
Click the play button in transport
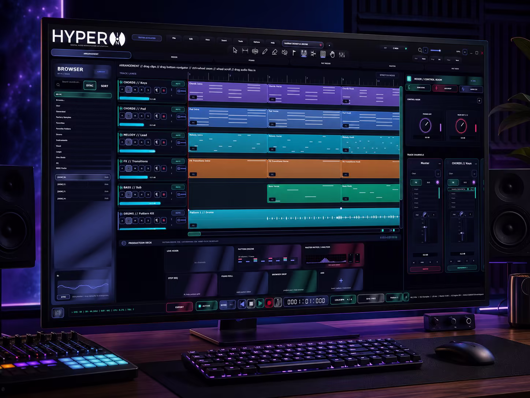click(x=260, y=303)
